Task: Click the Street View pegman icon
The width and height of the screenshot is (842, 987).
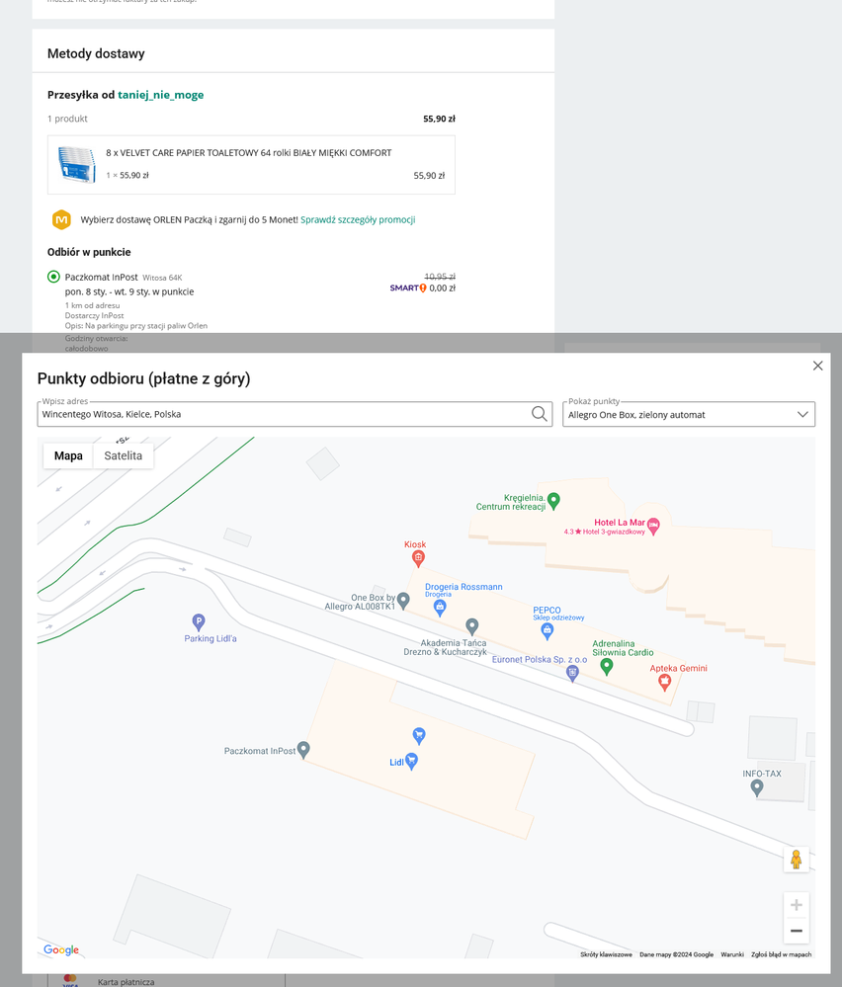Action: point(796,860)
